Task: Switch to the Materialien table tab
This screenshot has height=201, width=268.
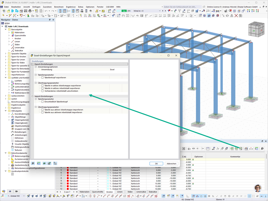Action: pos(85,192)
